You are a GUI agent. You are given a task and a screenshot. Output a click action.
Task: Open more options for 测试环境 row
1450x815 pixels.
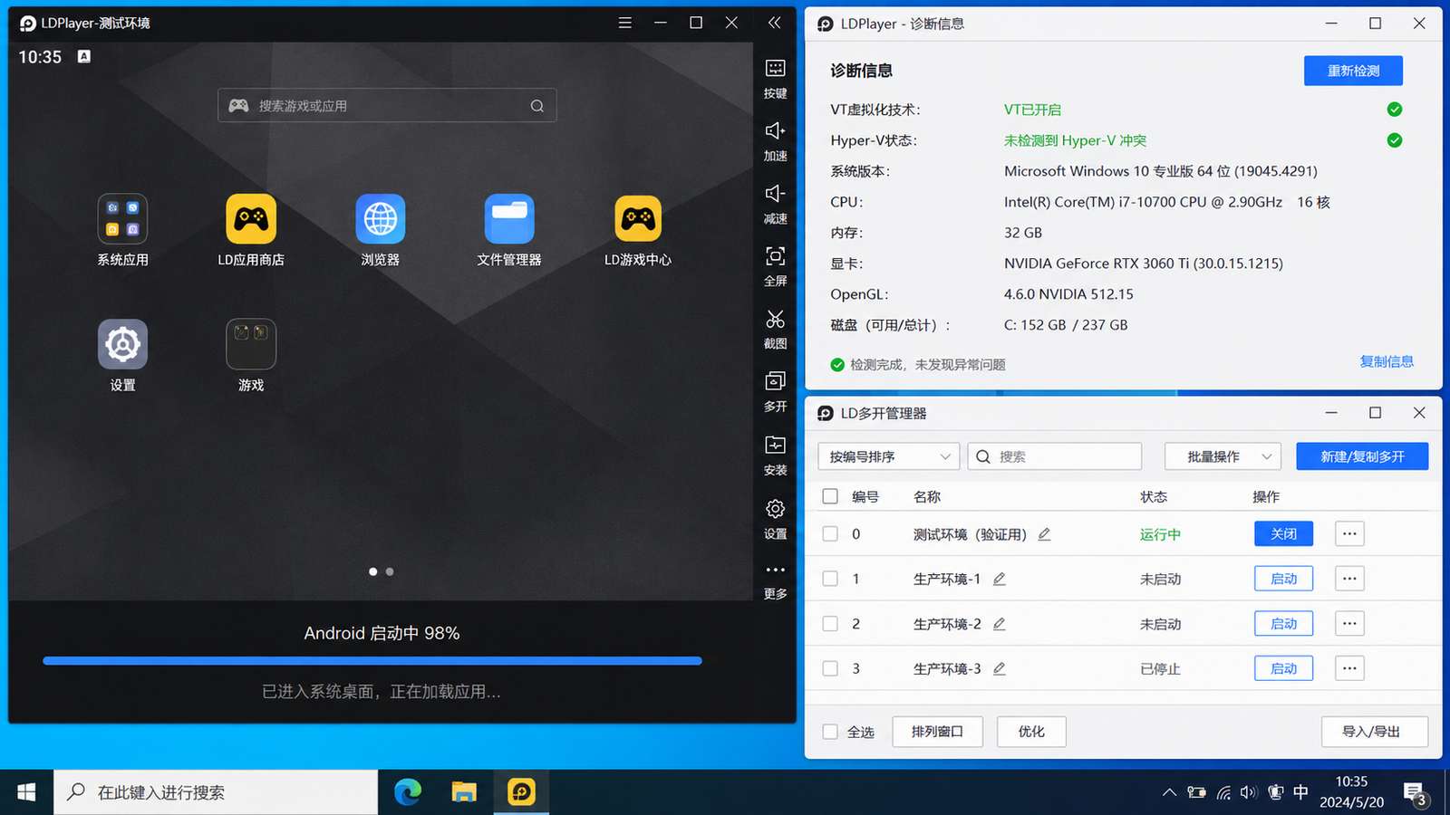(1349, 534)
